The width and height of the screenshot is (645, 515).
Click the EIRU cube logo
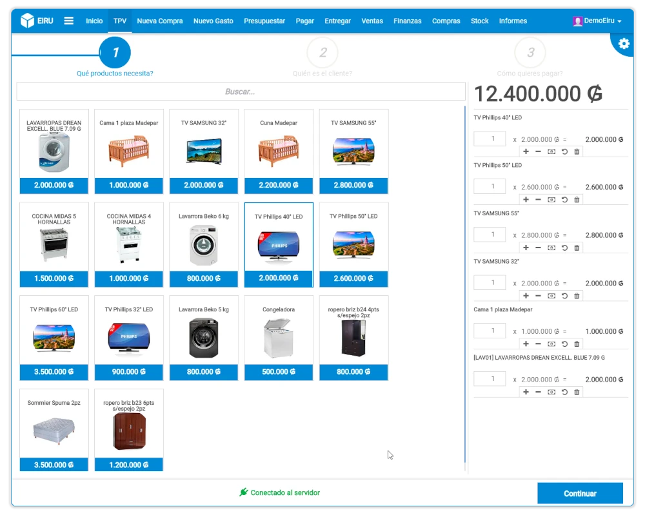click(28, 21)
